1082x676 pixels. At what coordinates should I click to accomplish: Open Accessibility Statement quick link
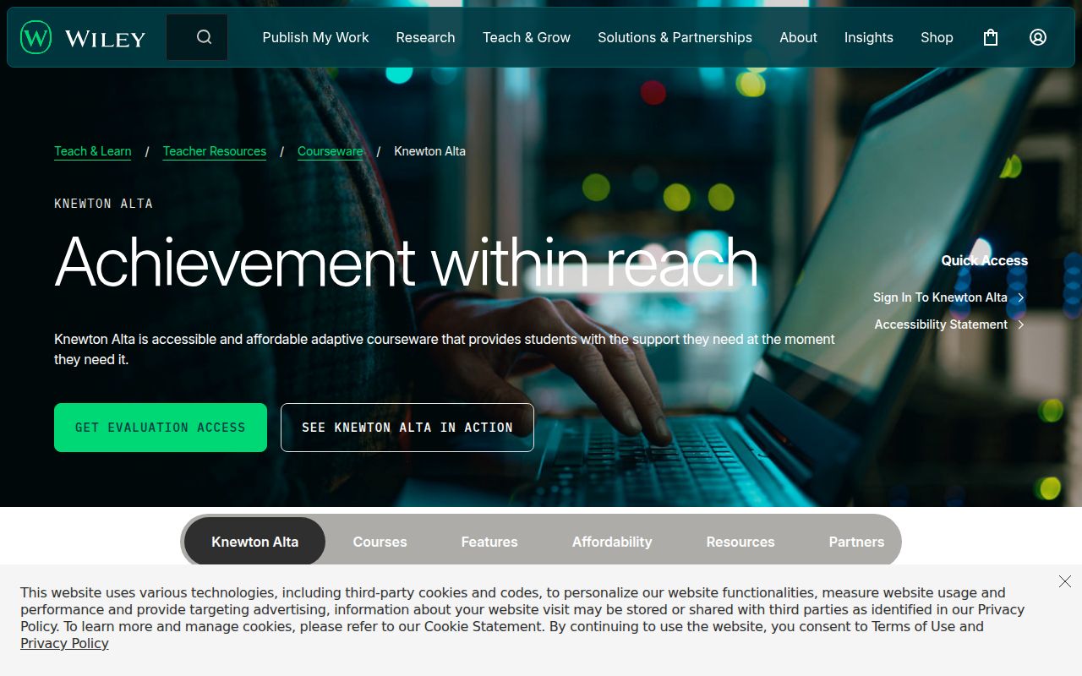[941, 324]
